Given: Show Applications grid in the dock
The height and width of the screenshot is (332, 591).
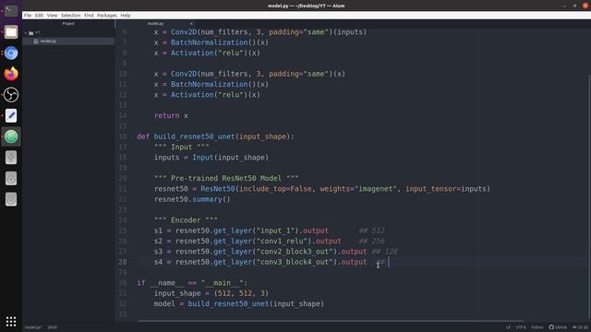Looking at the screenshot, I should 11,321.
